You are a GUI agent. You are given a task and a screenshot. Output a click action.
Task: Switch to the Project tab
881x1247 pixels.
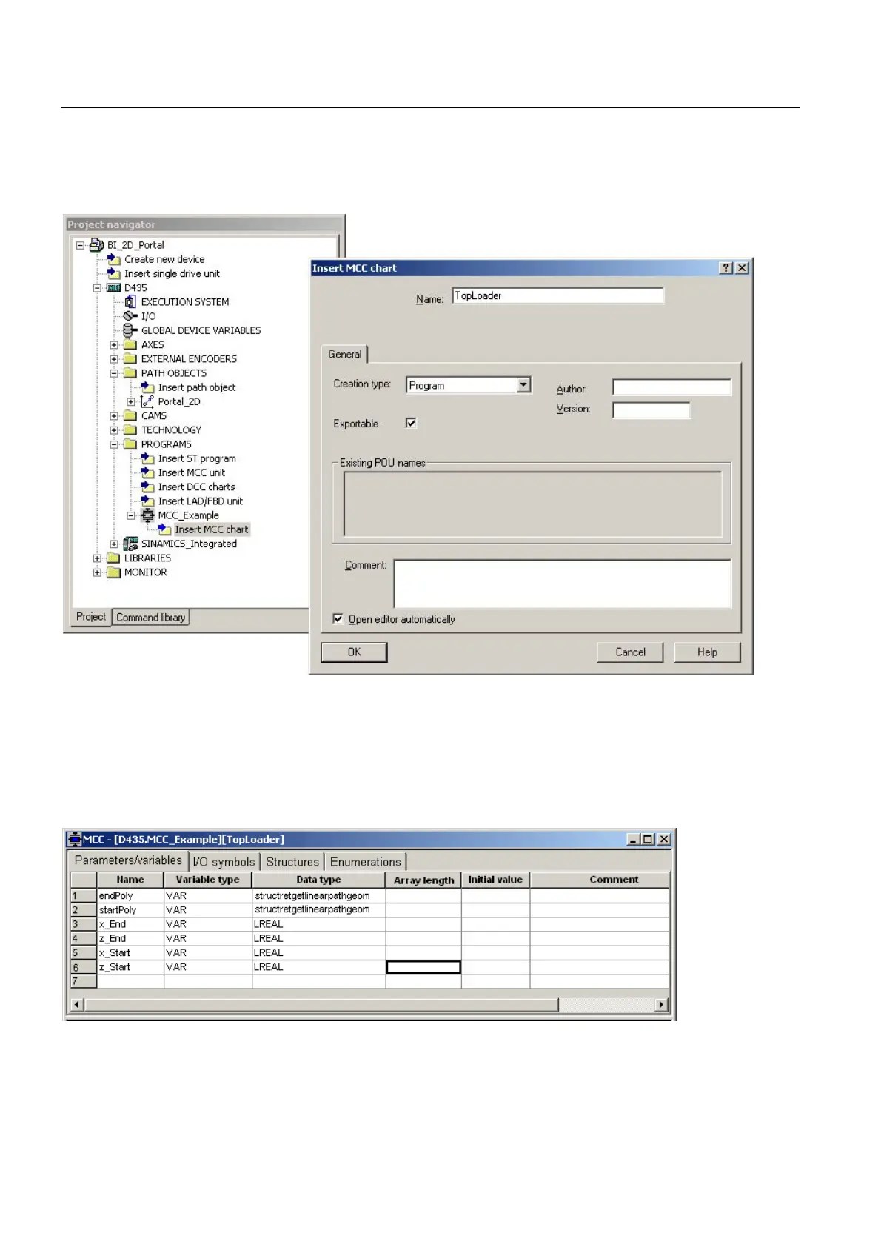[91, 617]
